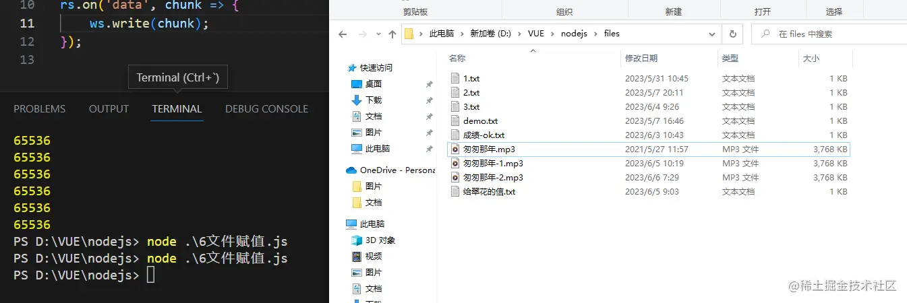Switch to OUTPUT tab in VS Code panel
The height and width of the screenshot is (303, 907).
pyautogui.click(x=109, y=108)
